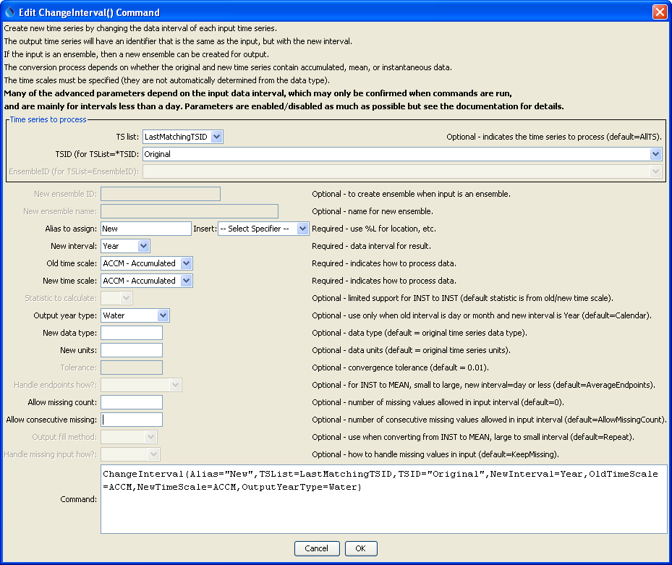The width and height of the screenshot is (672, 565).
Task: Click the New data type field
Action: pyautogui.click(x=131, y=332)
